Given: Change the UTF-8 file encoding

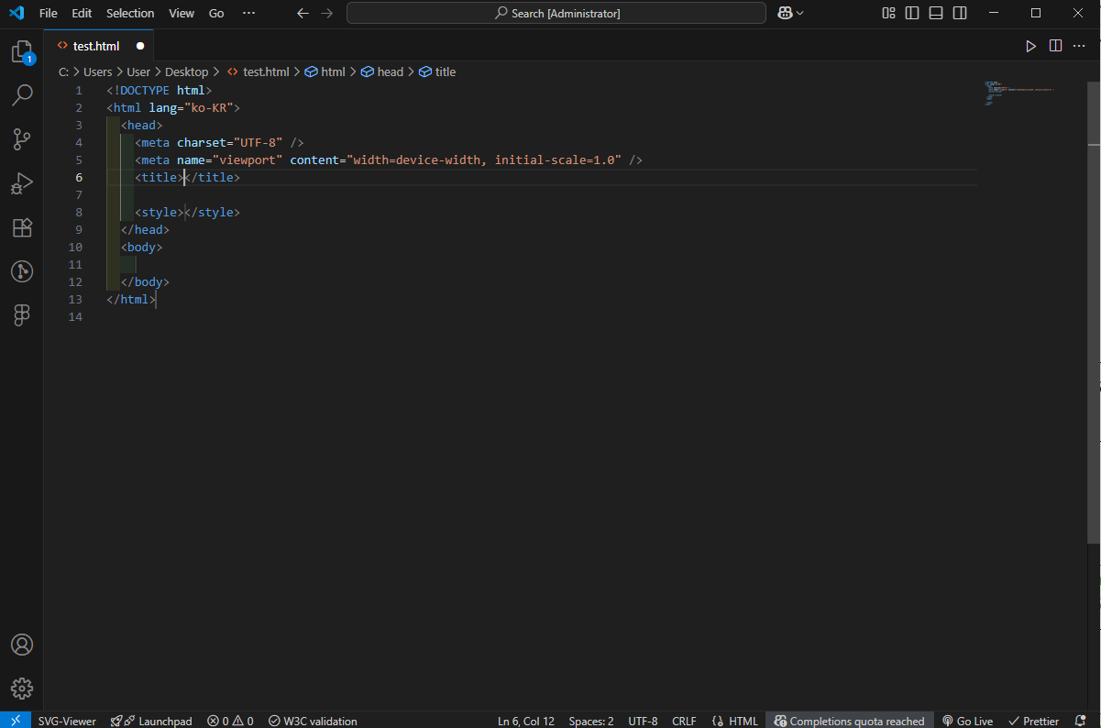Looking at the screenshot, I should pos(643,721).
